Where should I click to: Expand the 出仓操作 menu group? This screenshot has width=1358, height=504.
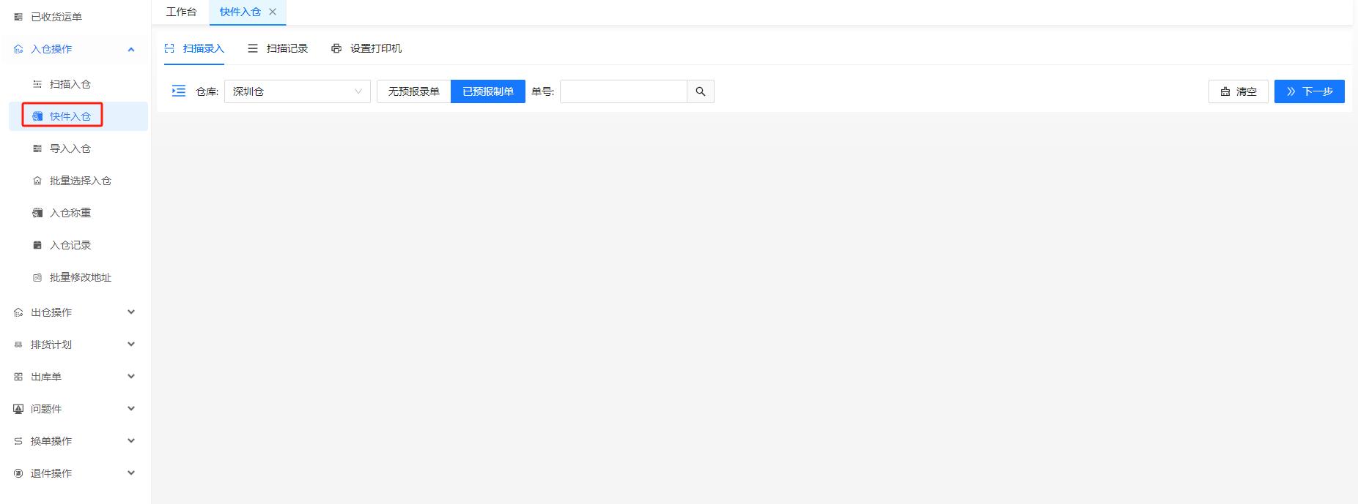pyautogui.click(x=73, y=312)
